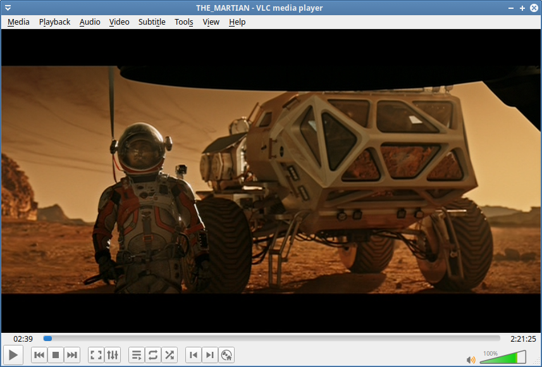
Task: Start playback with the Play button
Action: [13, 354]
